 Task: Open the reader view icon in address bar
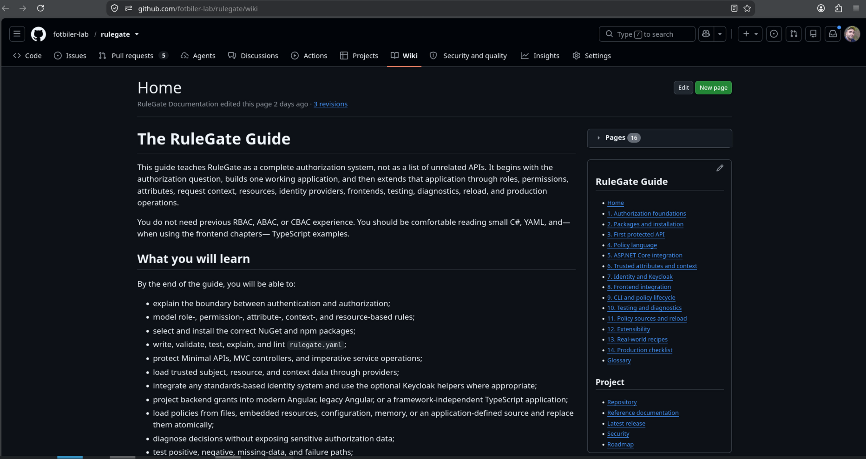click(x=734, y=8)
